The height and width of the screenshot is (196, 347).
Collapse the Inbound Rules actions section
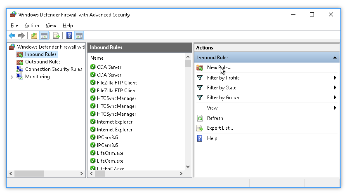click(335, 58)
